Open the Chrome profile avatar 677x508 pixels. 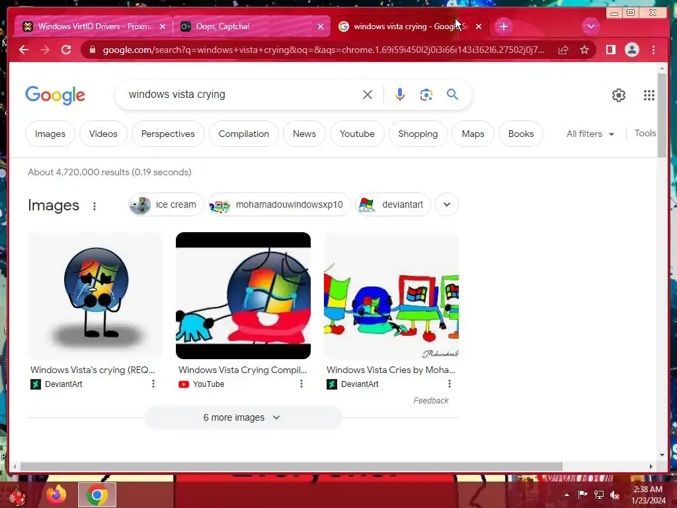(631, 50)
